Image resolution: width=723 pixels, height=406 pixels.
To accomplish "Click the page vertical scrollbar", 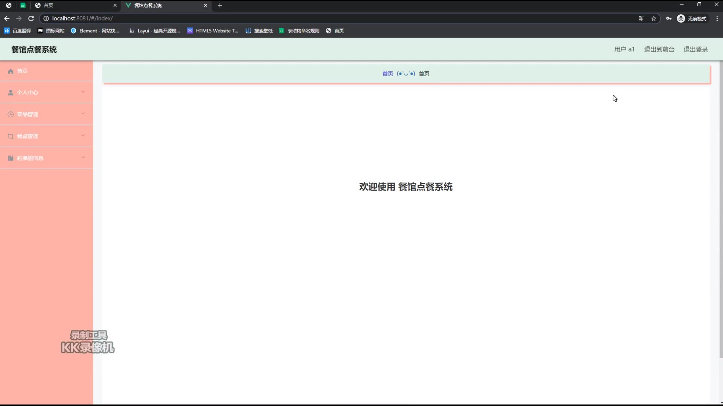I will 721,209.
